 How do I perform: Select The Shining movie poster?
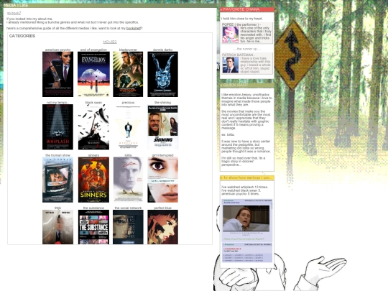pos(162,127)
